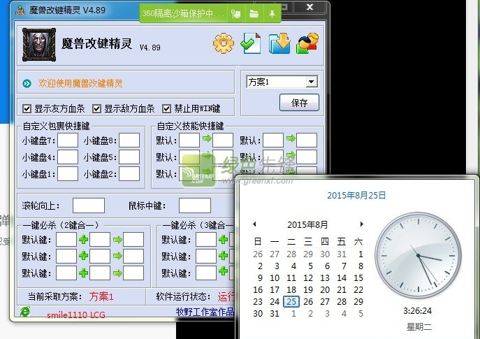Open the orange gear settings icon
The height and width of the screenshot is (339, 480).
[224, 43]
